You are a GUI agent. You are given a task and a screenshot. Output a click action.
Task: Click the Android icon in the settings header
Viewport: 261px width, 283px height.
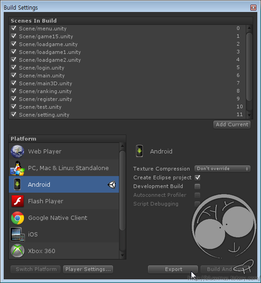[139, 151]
